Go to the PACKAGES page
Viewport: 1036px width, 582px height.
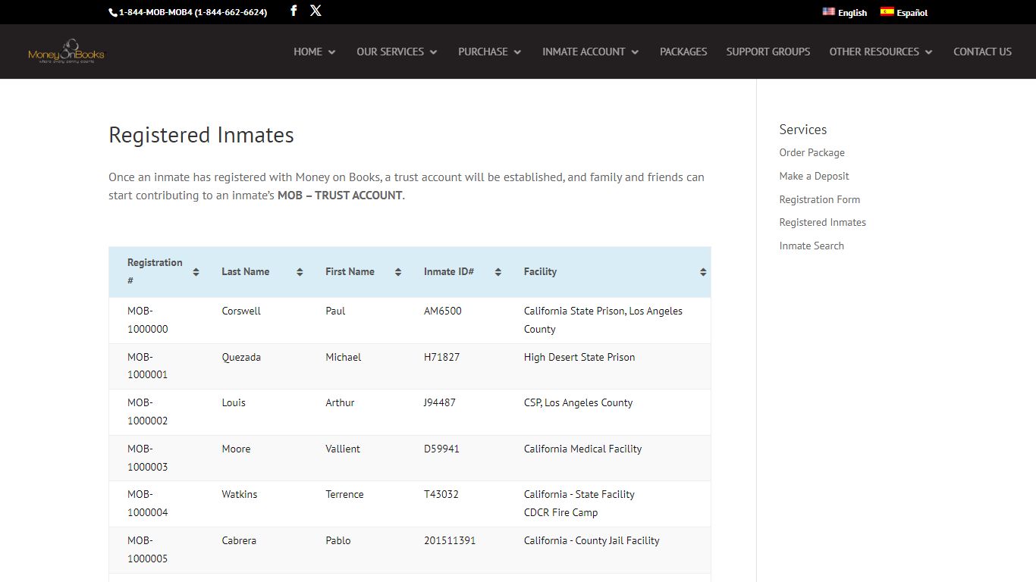683,52
